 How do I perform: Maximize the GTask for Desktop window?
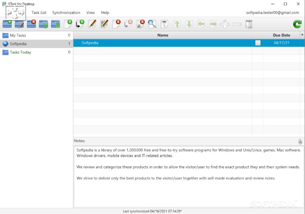(285, 4)
